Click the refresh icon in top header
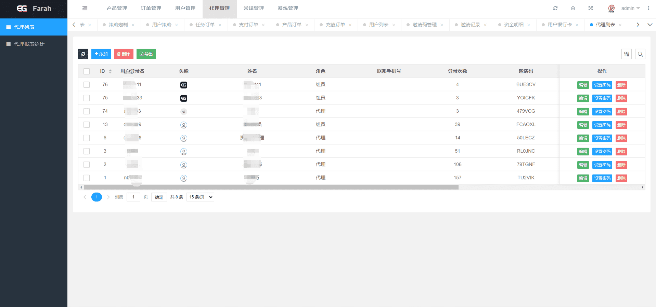The height and width of the screenshot is (307, 656). (555, 9)
